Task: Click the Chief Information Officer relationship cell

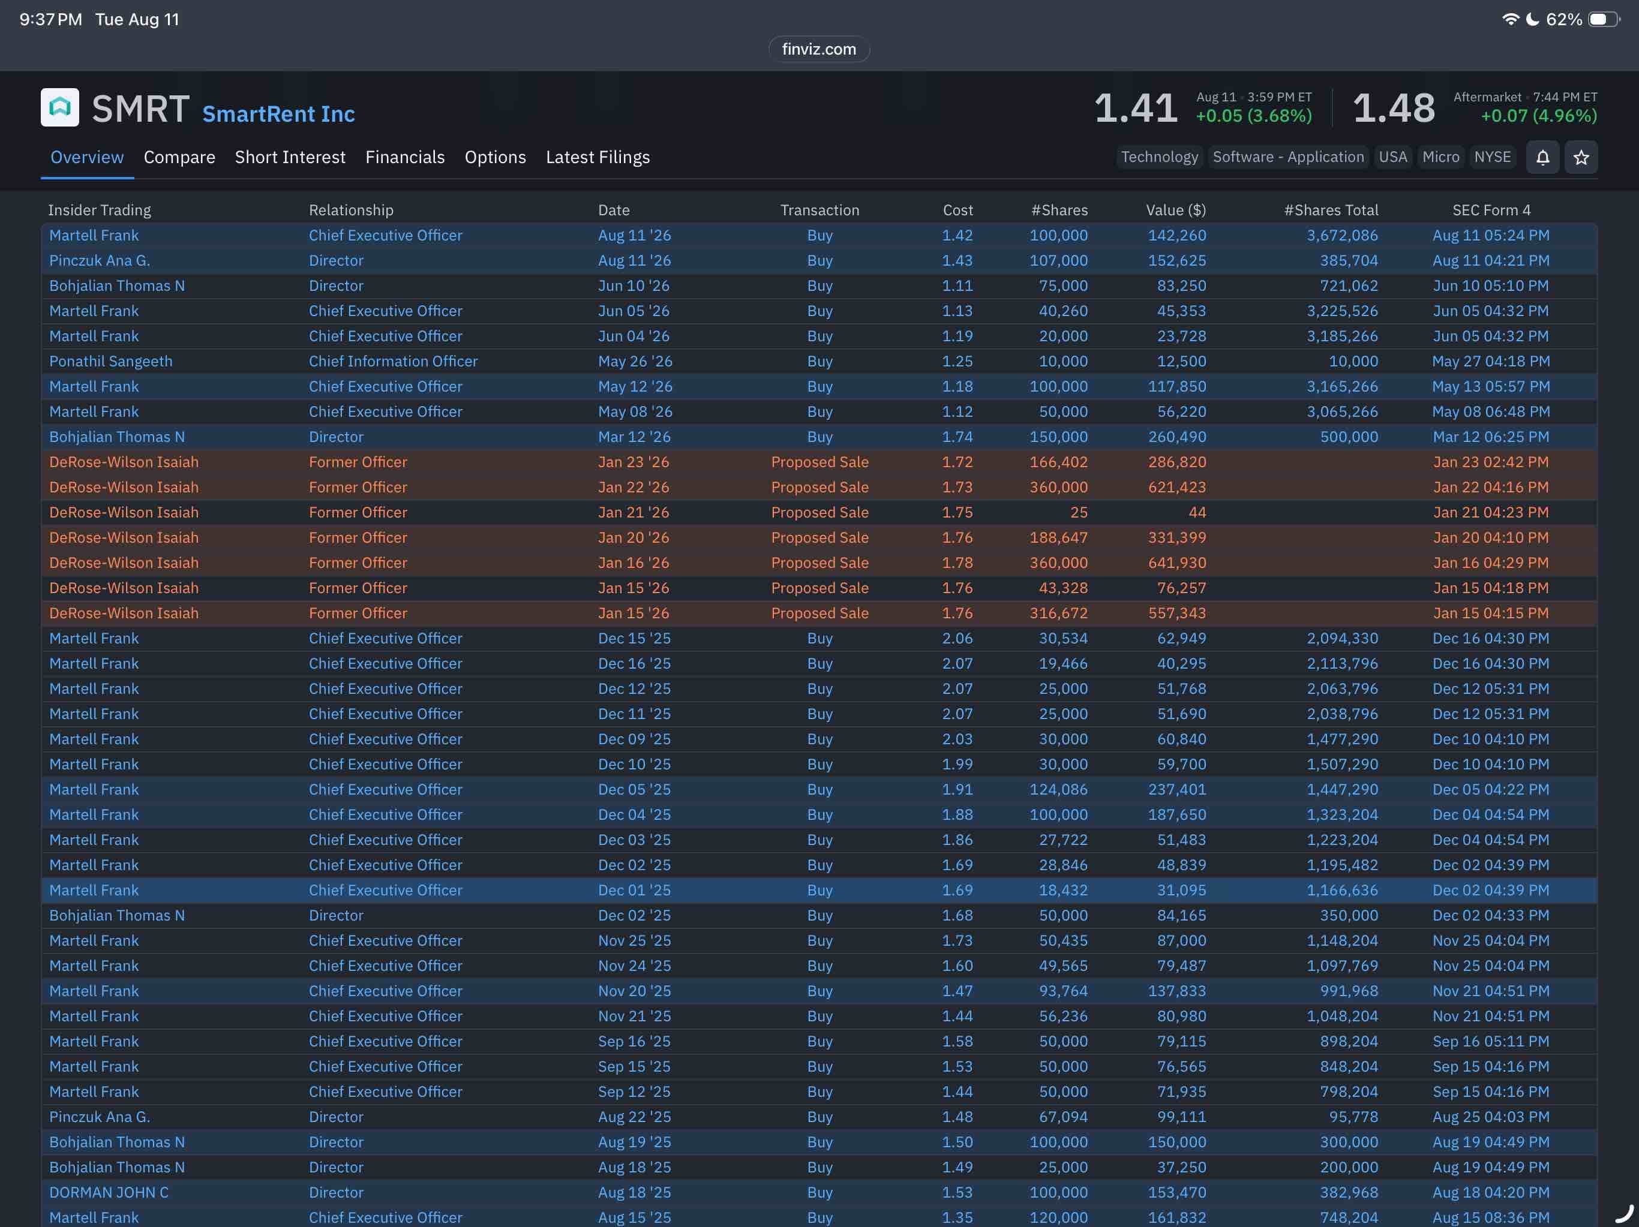Action: click(x=394, y=362)
